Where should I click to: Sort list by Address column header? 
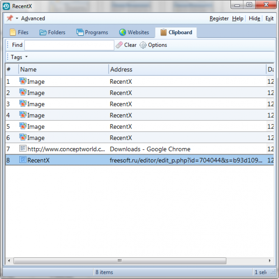187,69
